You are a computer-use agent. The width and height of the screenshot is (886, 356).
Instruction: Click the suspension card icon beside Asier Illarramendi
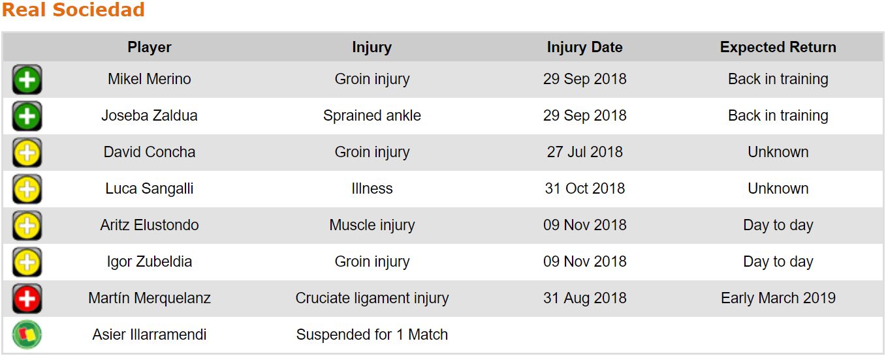(x=27, y=335)
